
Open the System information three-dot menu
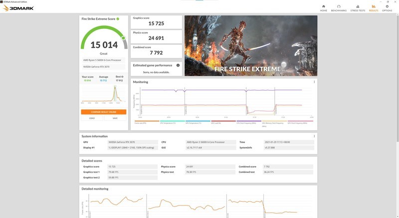pyautogui.click(x=314, y=136)
